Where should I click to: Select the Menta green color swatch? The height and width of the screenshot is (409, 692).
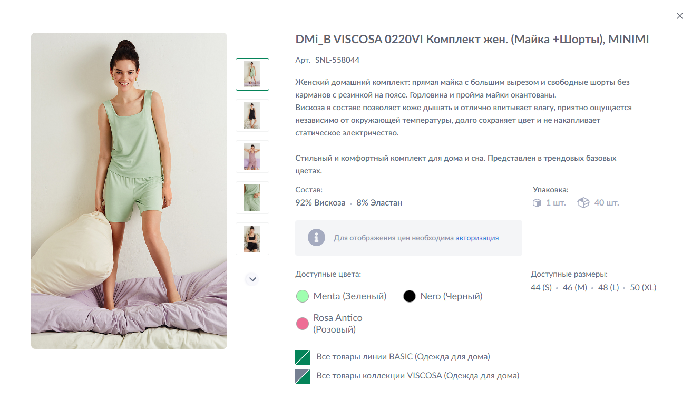302,296
